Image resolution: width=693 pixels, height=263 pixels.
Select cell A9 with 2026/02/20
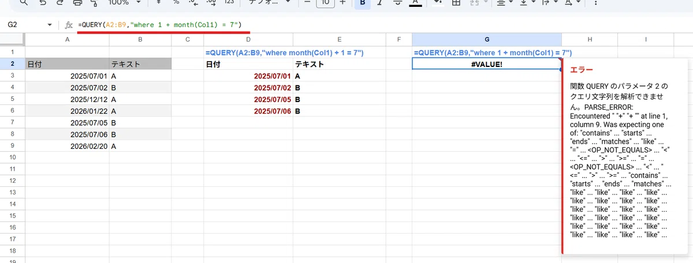pyautogui.click(x=68, y=146)
